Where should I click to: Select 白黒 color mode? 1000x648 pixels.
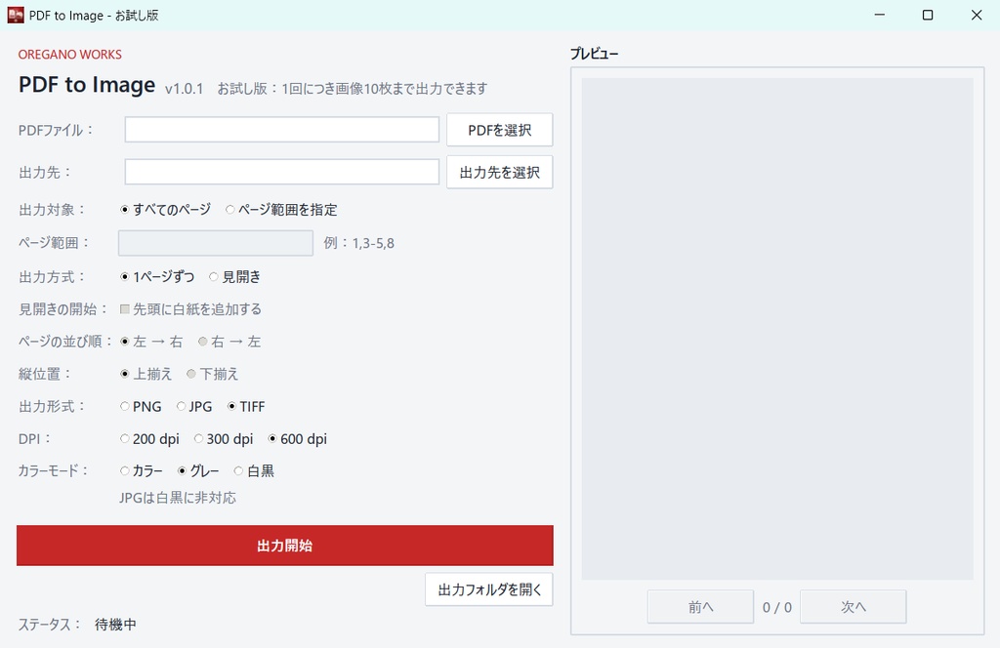(x=254, y=470)
